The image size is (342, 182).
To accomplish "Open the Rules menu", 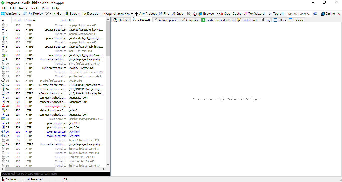I will pos(23,8).
